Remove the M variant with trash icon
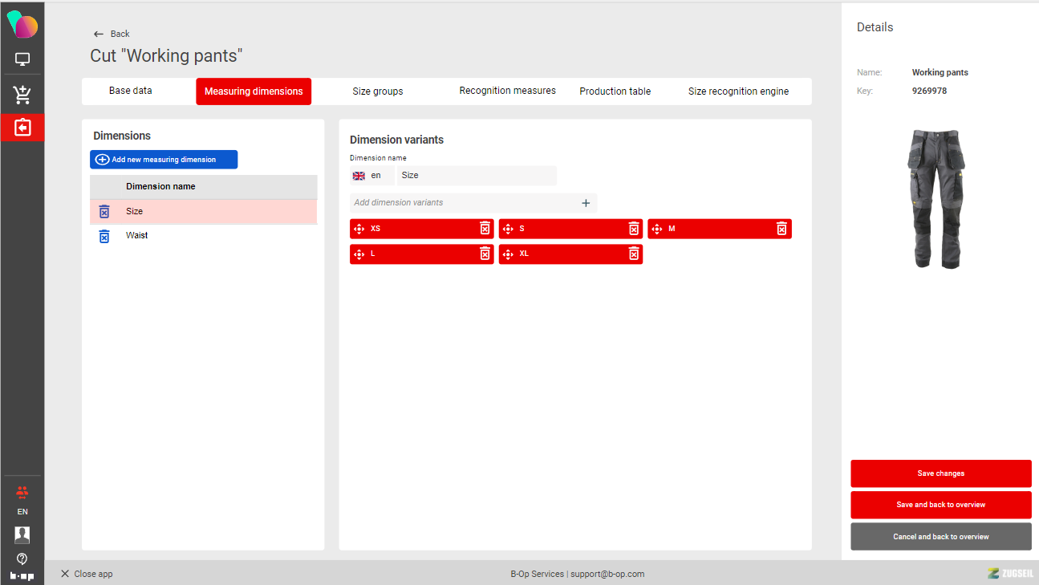The image size is (1039, 585). pyautogui.click(x=781, y=229)
